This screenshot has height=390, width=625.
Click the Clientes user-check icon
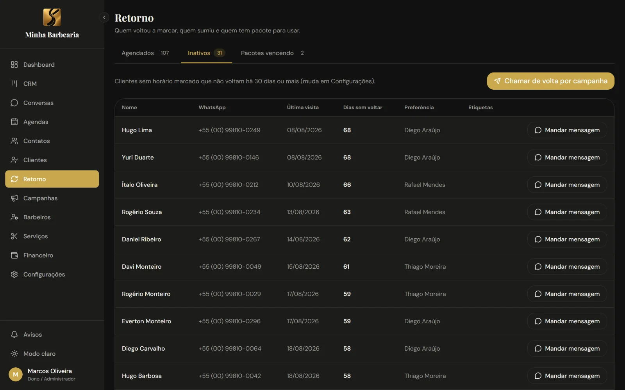(x=14, y=160)
